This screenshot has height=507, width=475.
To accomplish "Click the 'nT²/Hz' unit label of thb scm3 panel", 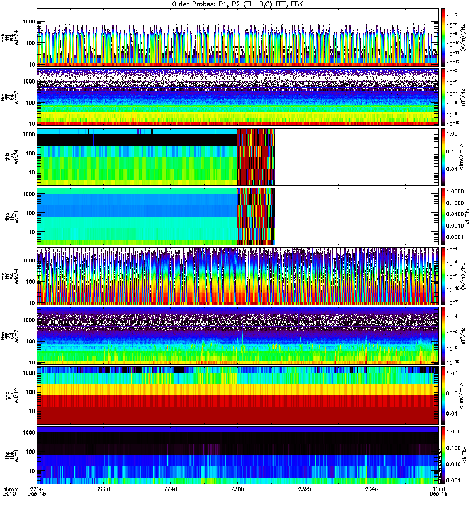I will [x=464, y=98].
